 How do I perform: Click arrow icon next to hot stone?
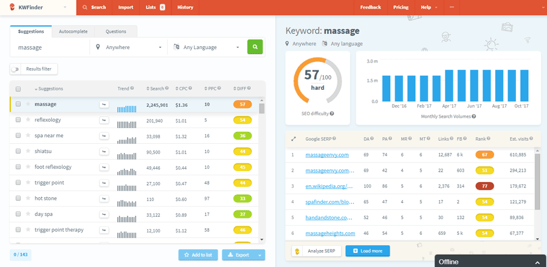pos(104,198)
